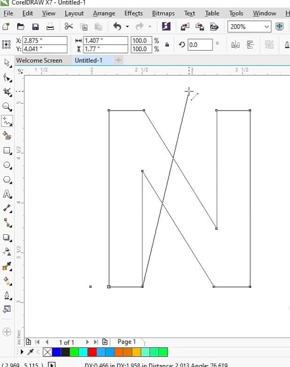Add page before current page

click(28, 342)
